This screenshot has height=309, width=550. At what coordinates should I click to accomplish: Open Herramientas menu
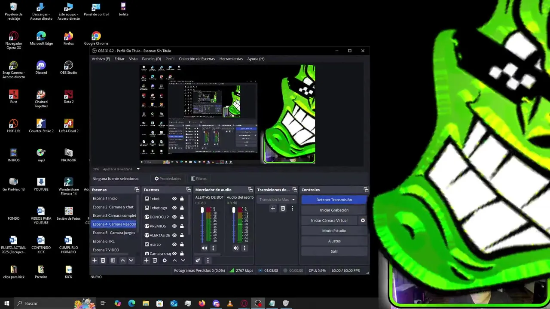231,59
